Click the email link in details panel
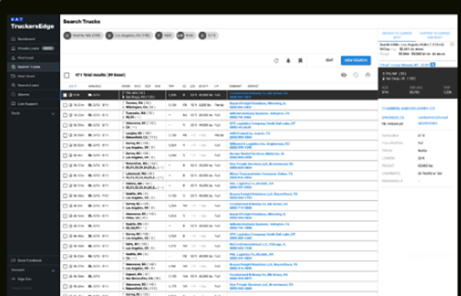Screen dimensions: 461x296 click(x=433, y=117)
